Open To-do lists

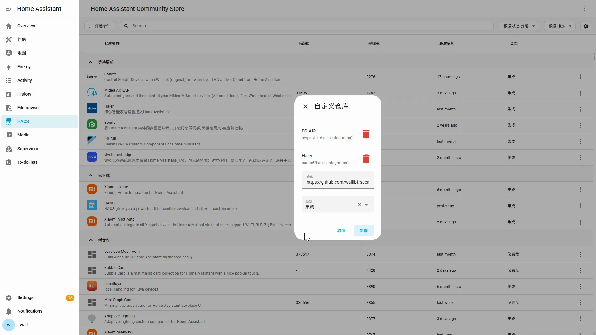40,162
